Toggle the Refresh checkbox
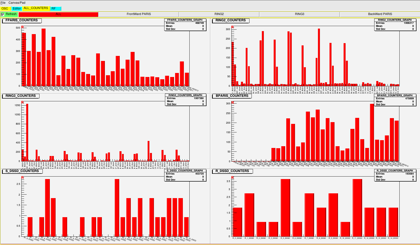The width and height of the screenshot is (420, 245). [3, 15]
